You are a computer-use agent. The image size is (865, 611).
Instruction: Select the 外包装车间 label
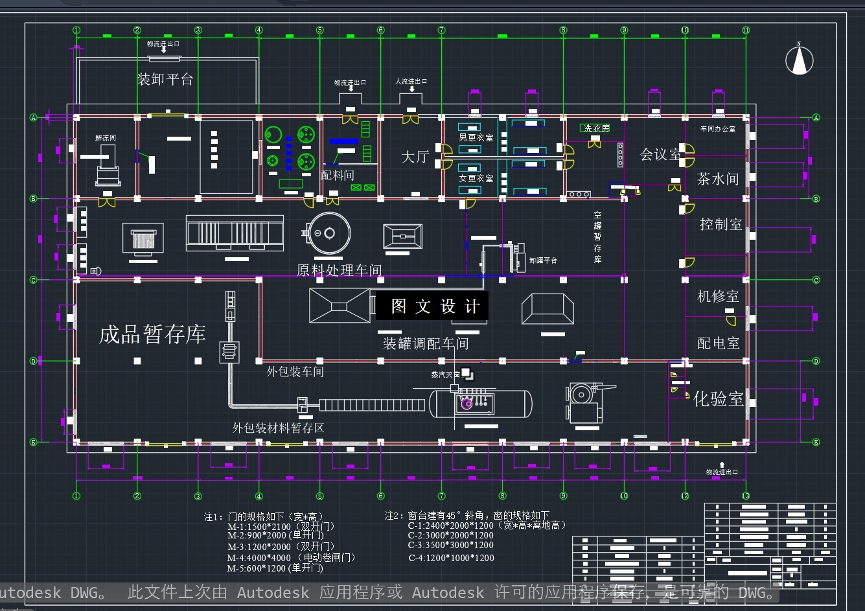point(295,371)
